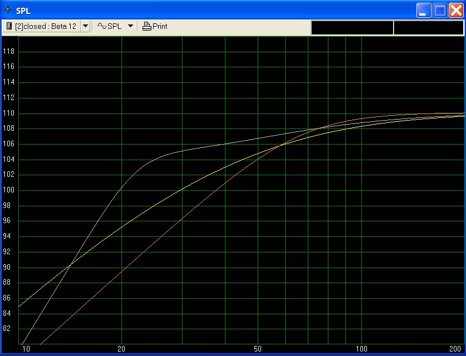Click the 20 Hz label on the frequency axis
466x356 pixels.
121,349
